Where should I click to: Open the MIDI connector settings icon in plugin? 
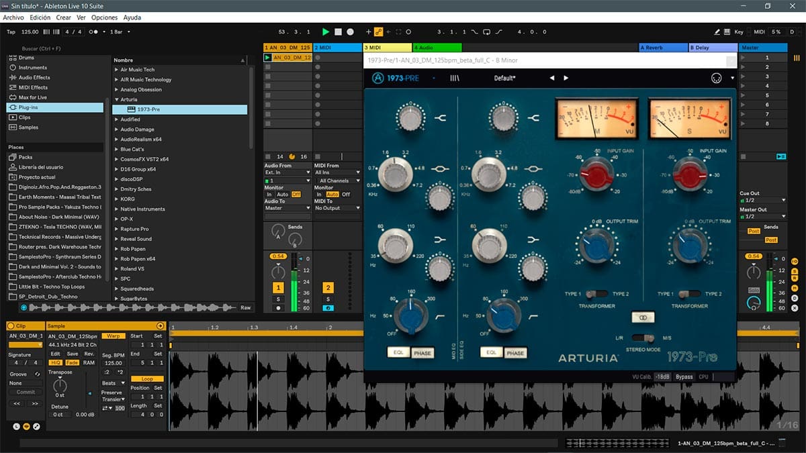pos(717,78)
